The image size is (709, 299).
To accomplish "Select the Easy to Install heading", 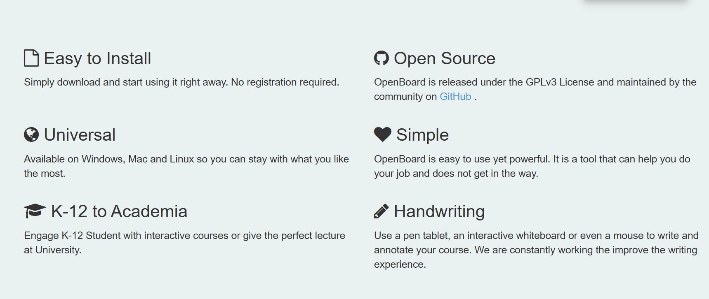I will click(97, 58).
